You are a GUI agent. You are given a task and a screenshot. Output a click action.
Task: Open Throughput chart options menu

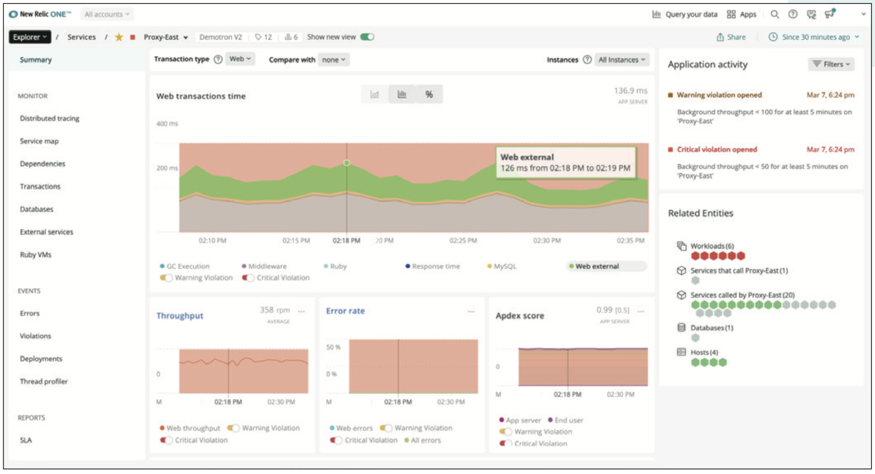[x=302, y=311]
